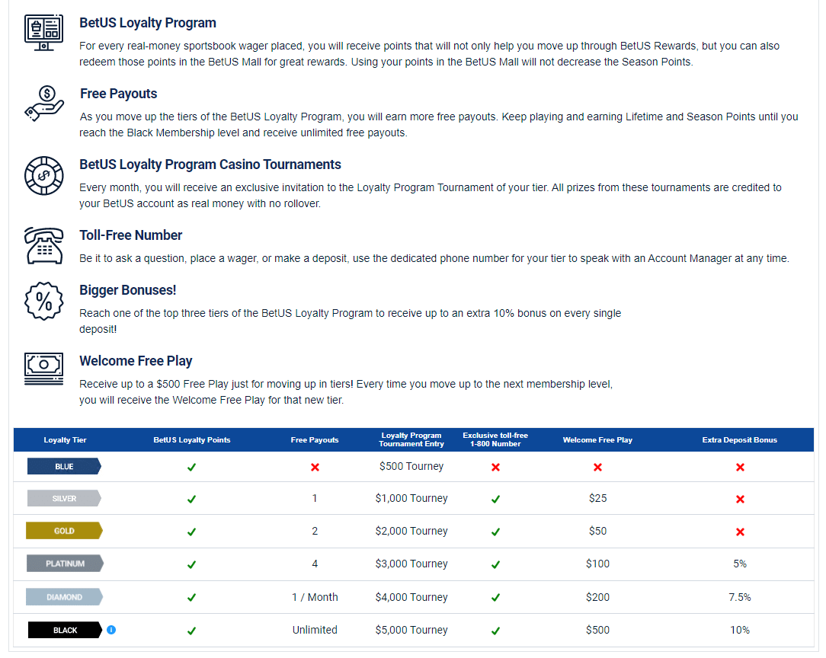Click the Gold extra deposit bonus red X
This screenshot has height=658, width=826.
(x=739, y=532)
